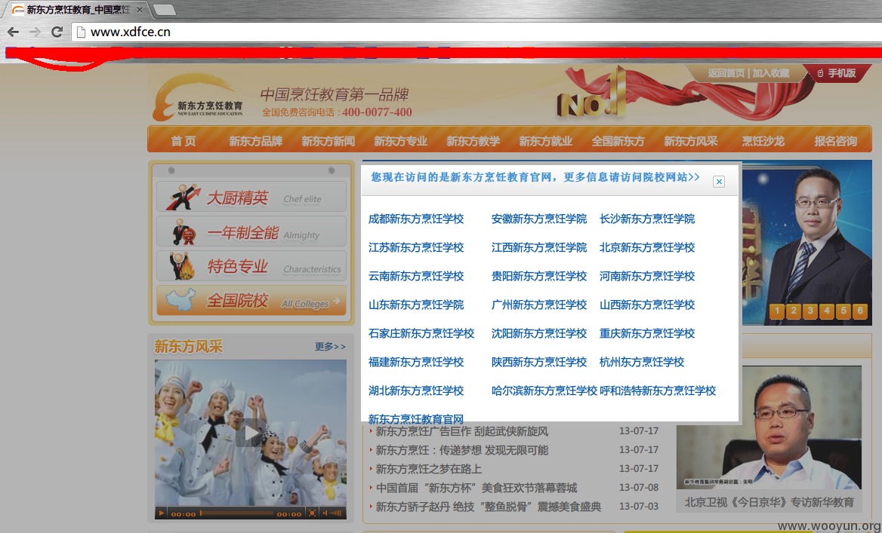This screenshot has height=533, width=882.
Task: Click the address bar showing www.xdfce.cn
Action: 476,32
